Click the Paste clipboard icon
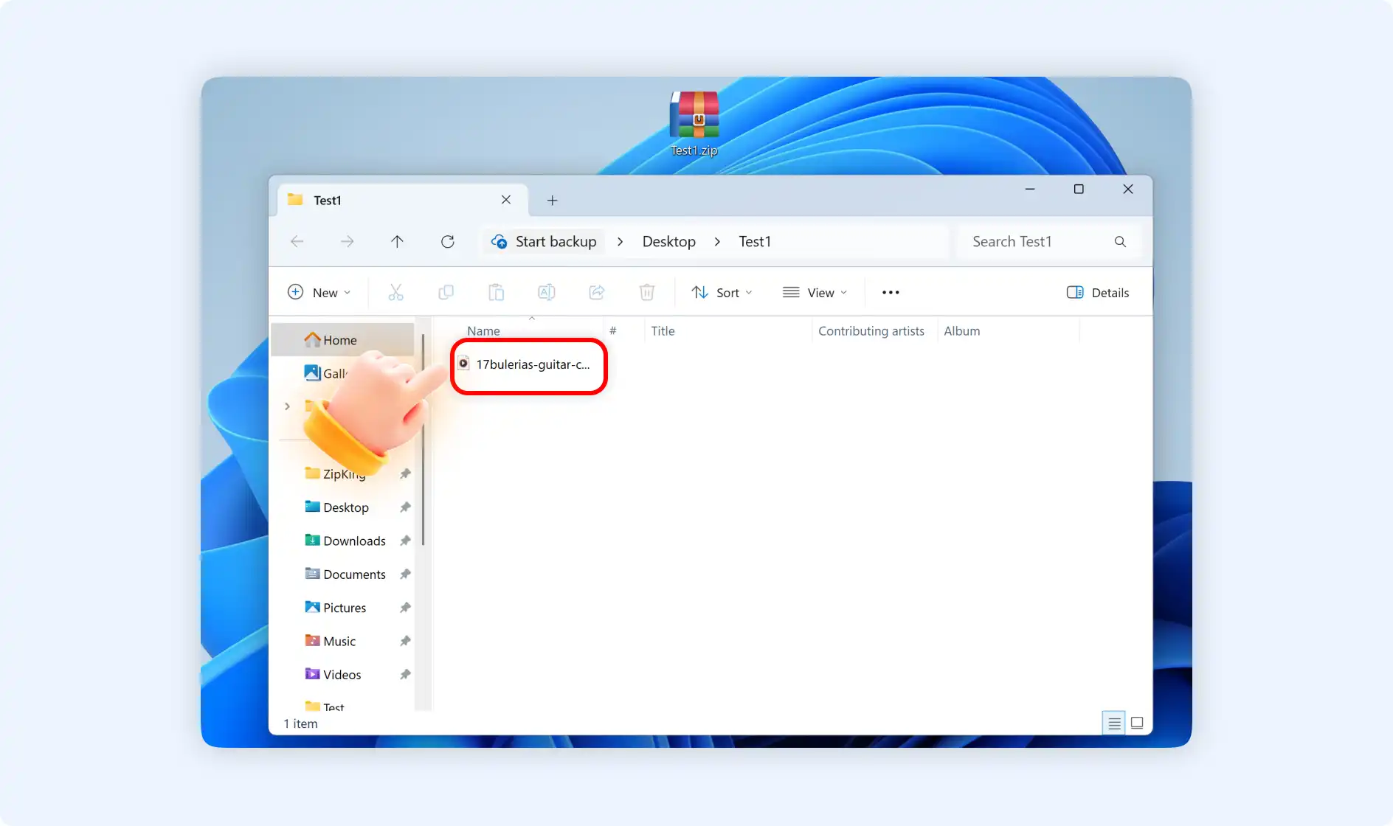 (497, 292)
